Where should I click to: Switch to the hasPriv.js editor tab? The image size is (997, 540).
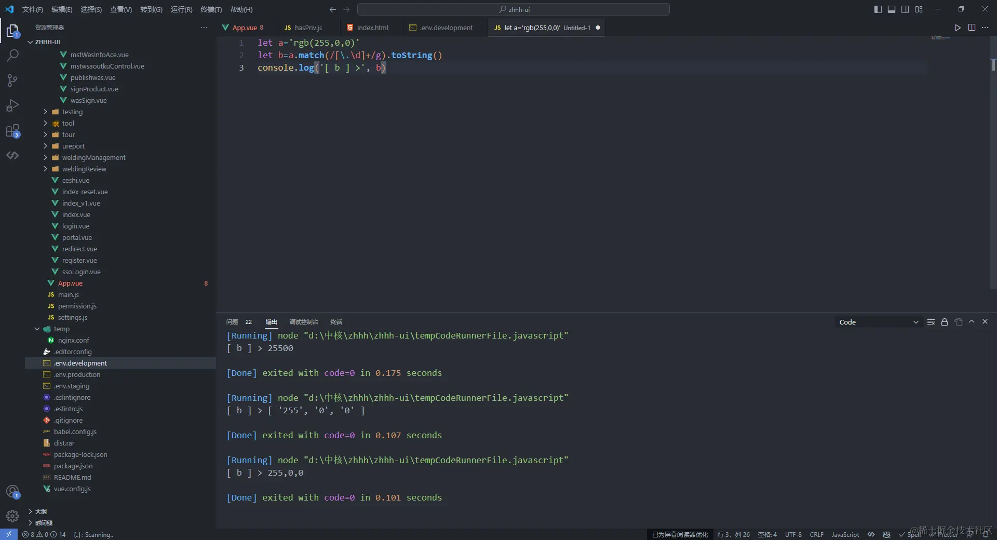tap(308, 28)
